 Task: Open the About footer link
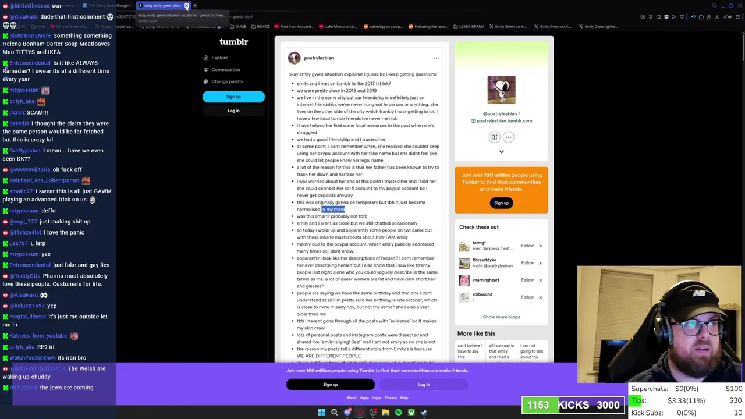tap(352, 398)
